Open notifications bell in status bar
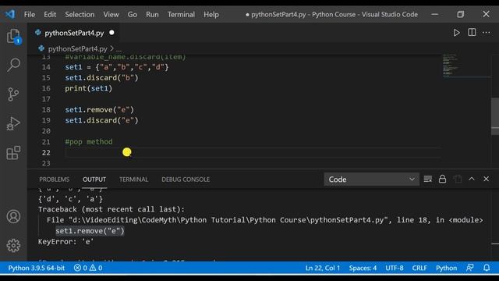499x281 pixels. (487, 268)
